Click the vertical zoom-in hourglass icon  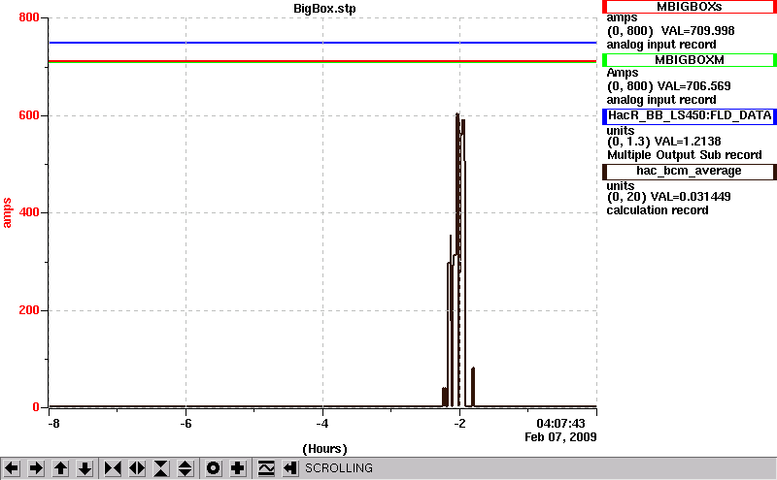pyautogui.click(x=161, y=468)
